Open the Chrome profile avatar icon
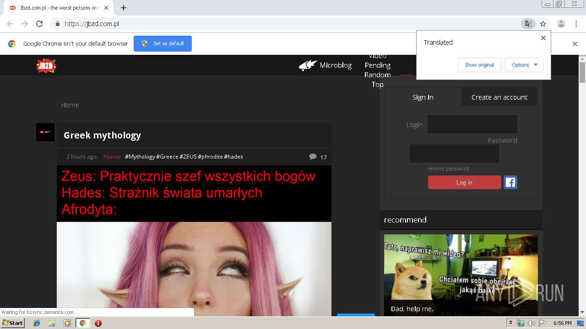 [x=561, y=24]
